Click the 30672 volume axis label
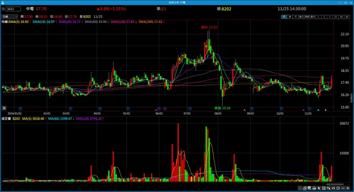Viewport: 354px width, 192px height. (x=344, y=124)
